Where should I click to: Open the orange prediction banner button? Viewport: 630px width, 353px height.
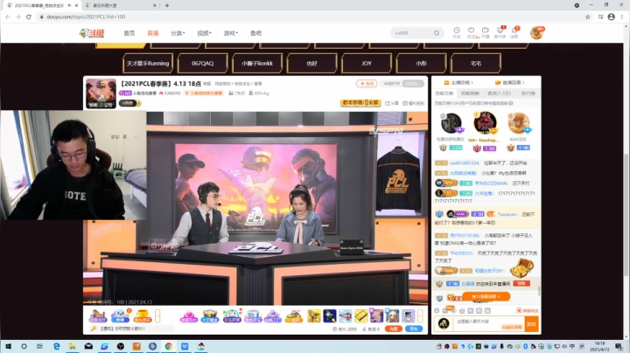pyautogui.click(x=360, y=103)
